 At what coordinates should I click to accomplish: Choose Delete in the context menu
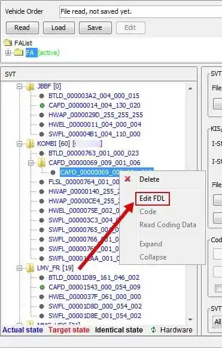click(x=149, y=179)
